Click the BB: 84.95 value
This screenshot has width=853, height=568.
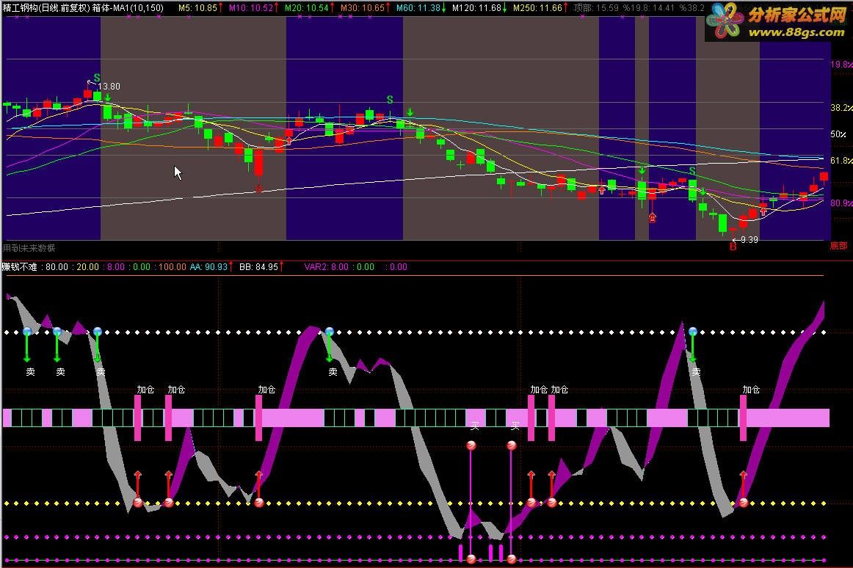(x=259, y=266)
